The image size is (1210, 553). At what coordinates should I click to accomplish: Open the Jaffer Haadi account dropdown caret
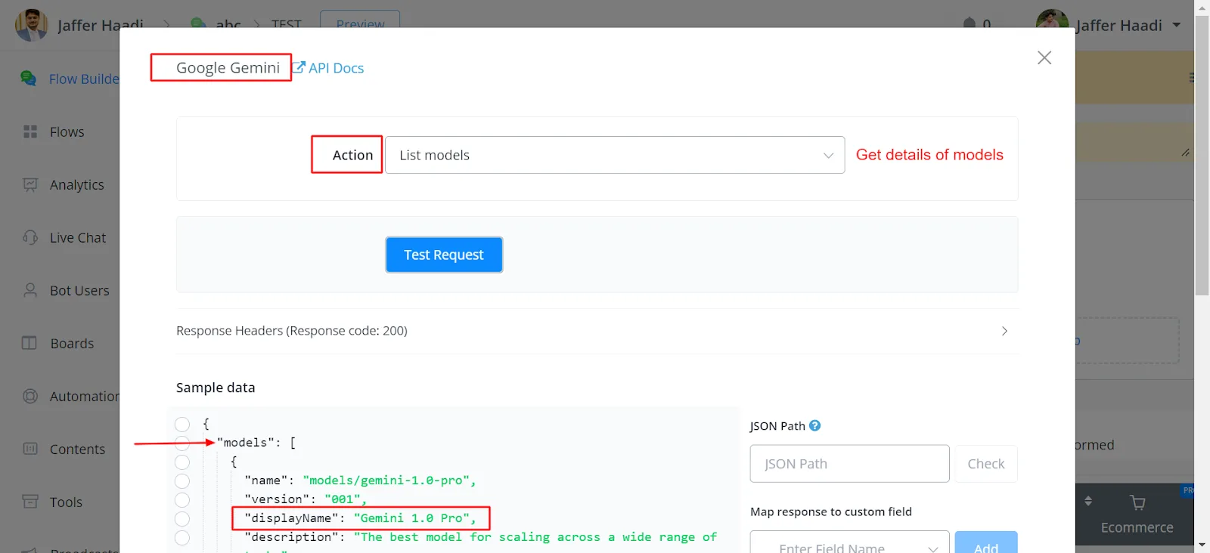[x=1177, y=25]
